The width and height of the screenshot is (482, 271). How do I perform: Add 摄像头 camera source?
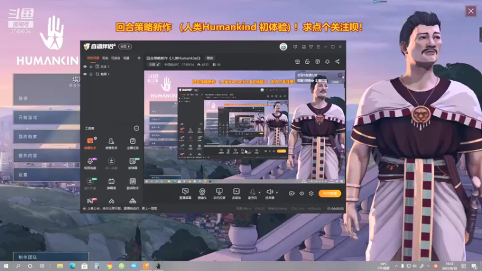coord(202,193)
